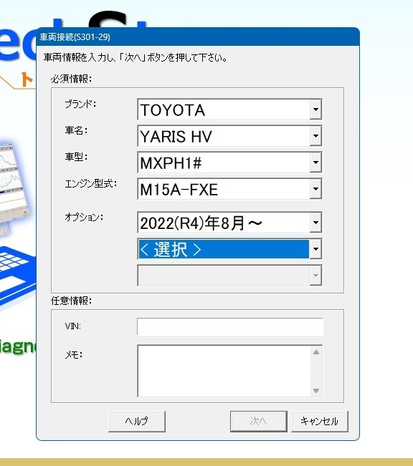The width and height of the screenshot is (413, 466).
Task: Click the ヘルプ button
Action: (x=137, y=422)
